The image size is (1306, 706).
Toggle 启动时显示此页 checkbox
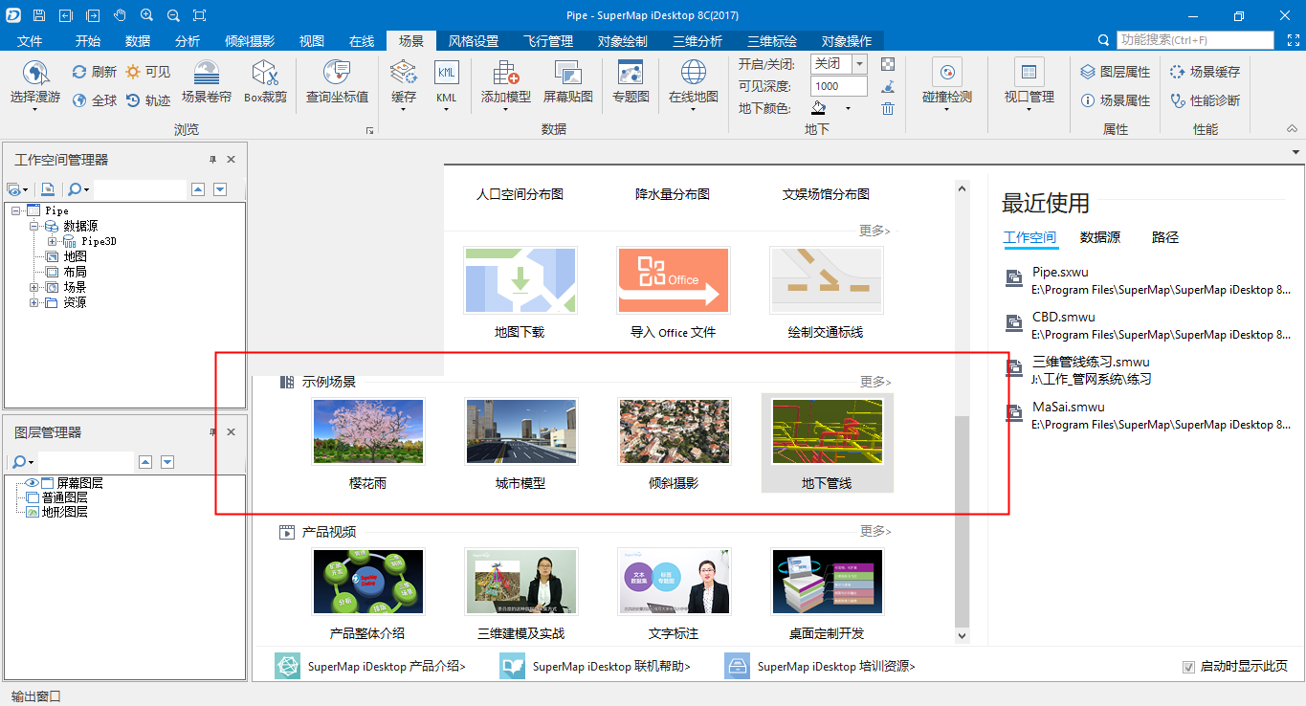(x=1189, y=667)
